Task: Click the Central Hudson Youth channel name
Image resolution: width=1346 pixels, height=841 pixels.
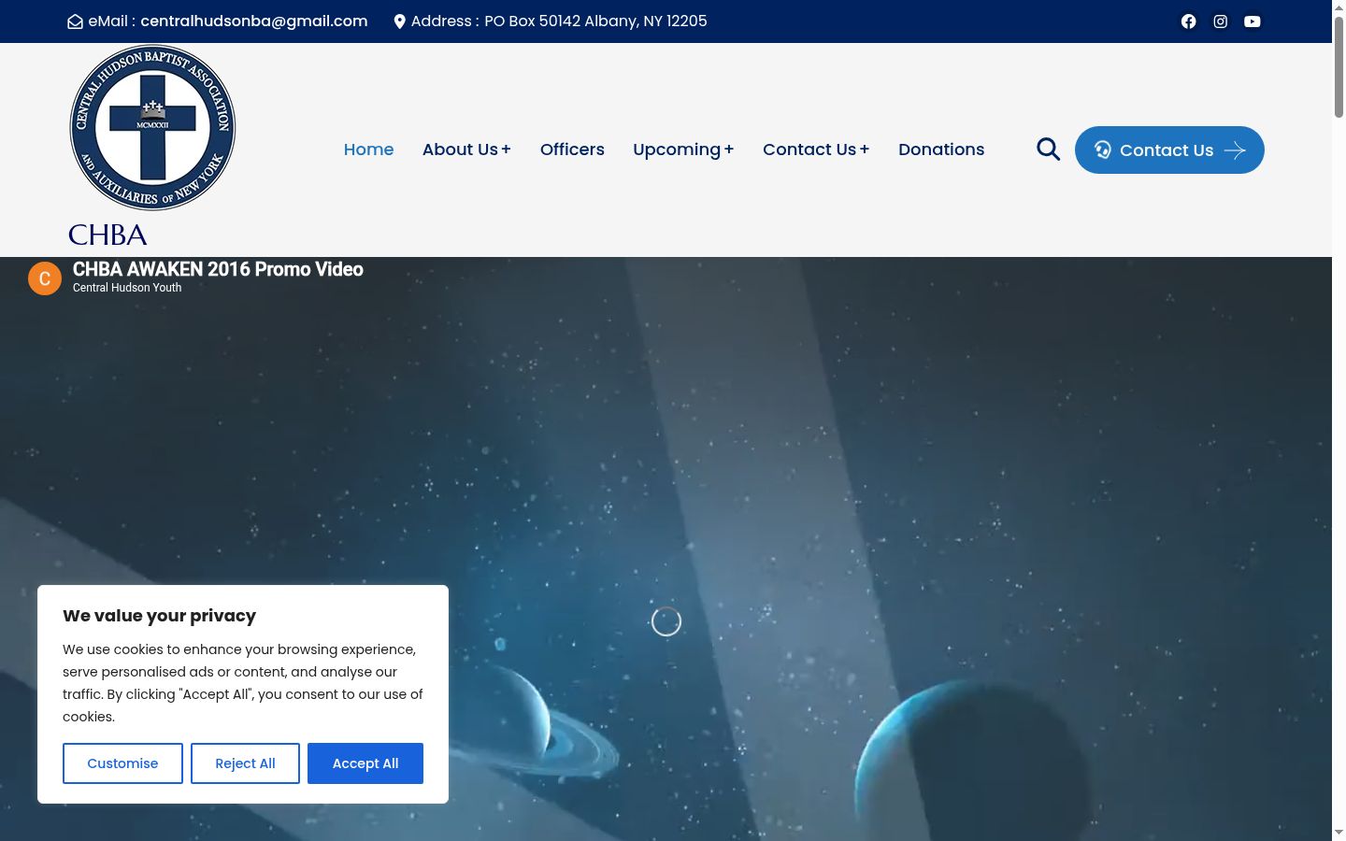Action: [x=127, y=288]
